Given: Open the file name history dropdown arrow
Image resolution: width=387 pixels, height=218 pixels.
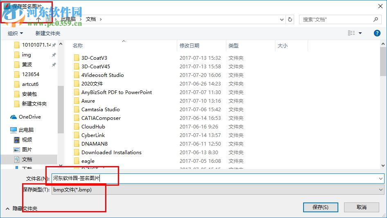Looking at the screenshot, I should 380,178.
